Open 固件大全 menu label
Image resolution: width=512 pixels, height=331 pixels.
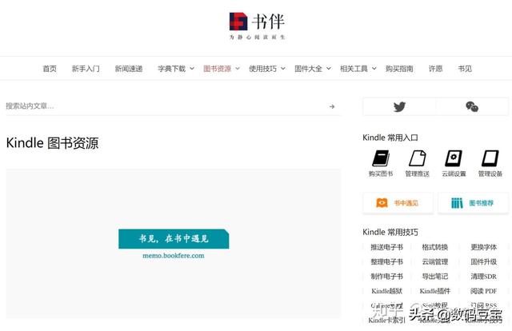308,69
